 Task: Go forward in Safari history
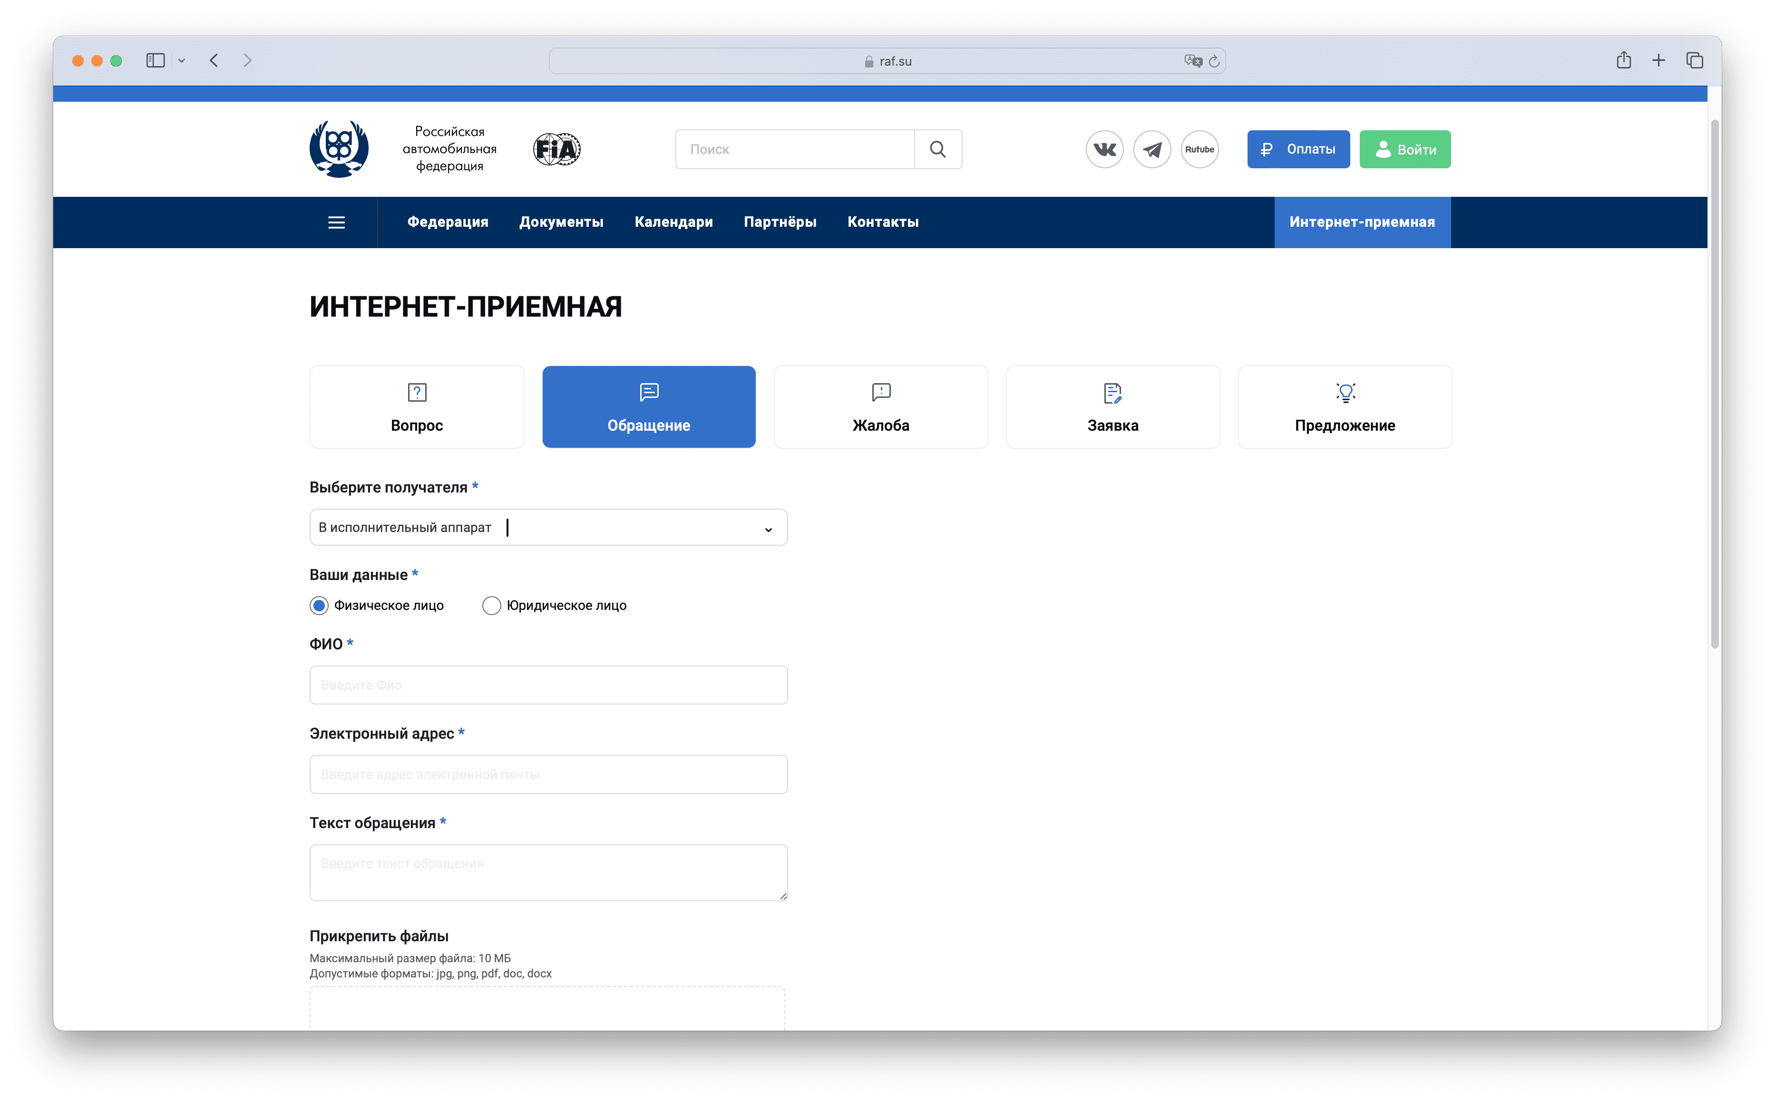point(248,60)
